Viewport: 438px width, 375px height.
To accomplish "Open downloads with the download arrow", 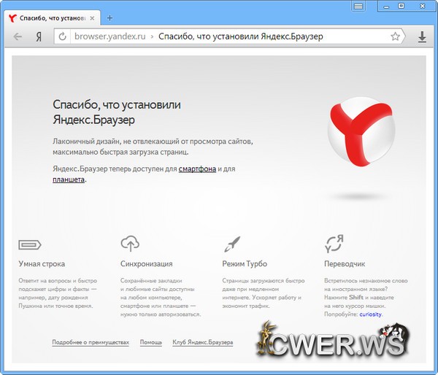I will (x=422, y=37).
